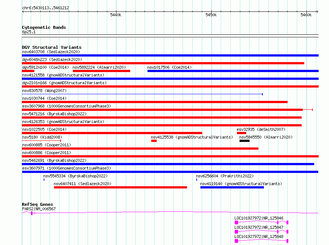Image resolution: width=329 pixels, height=245 pixels.
Task: Click the tiny blue nsv6256604 marker
Action: 197,180
